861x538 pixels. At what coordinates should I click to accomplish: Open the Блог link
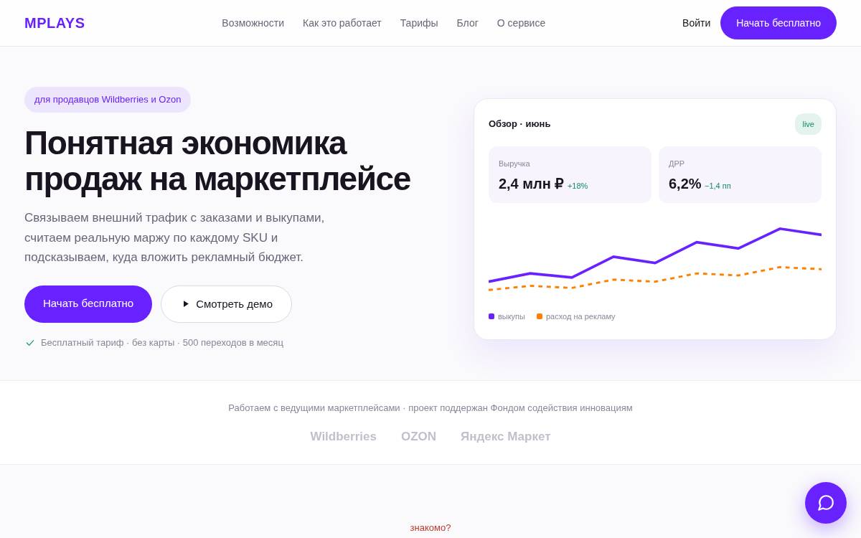[467, 23]
